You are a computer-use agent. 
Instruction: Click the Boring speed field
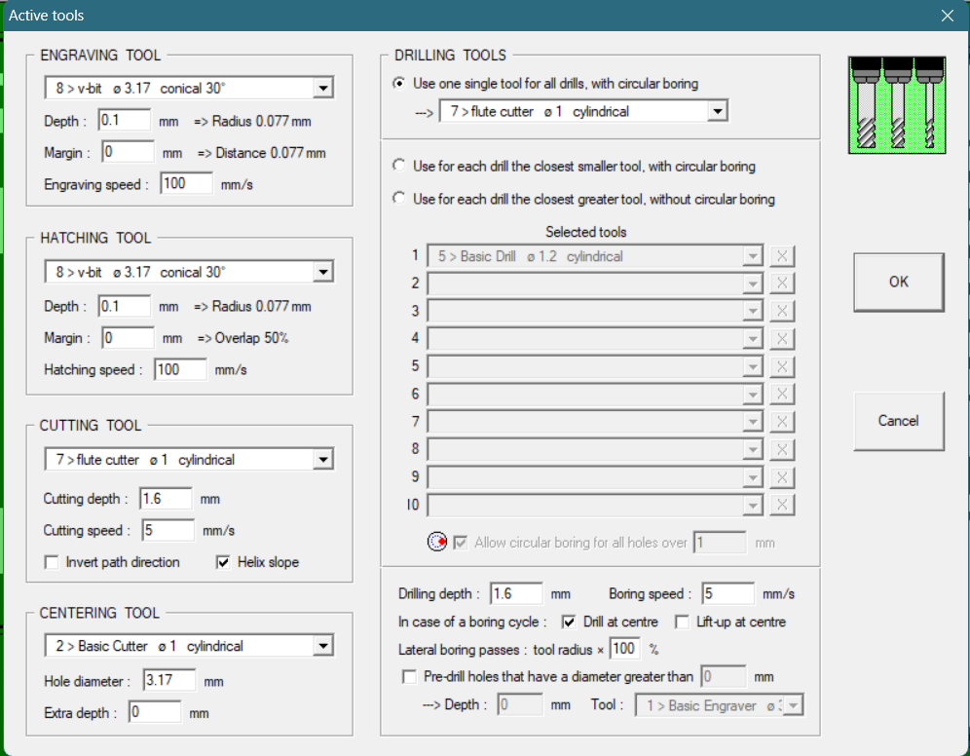tap(728, 593)
